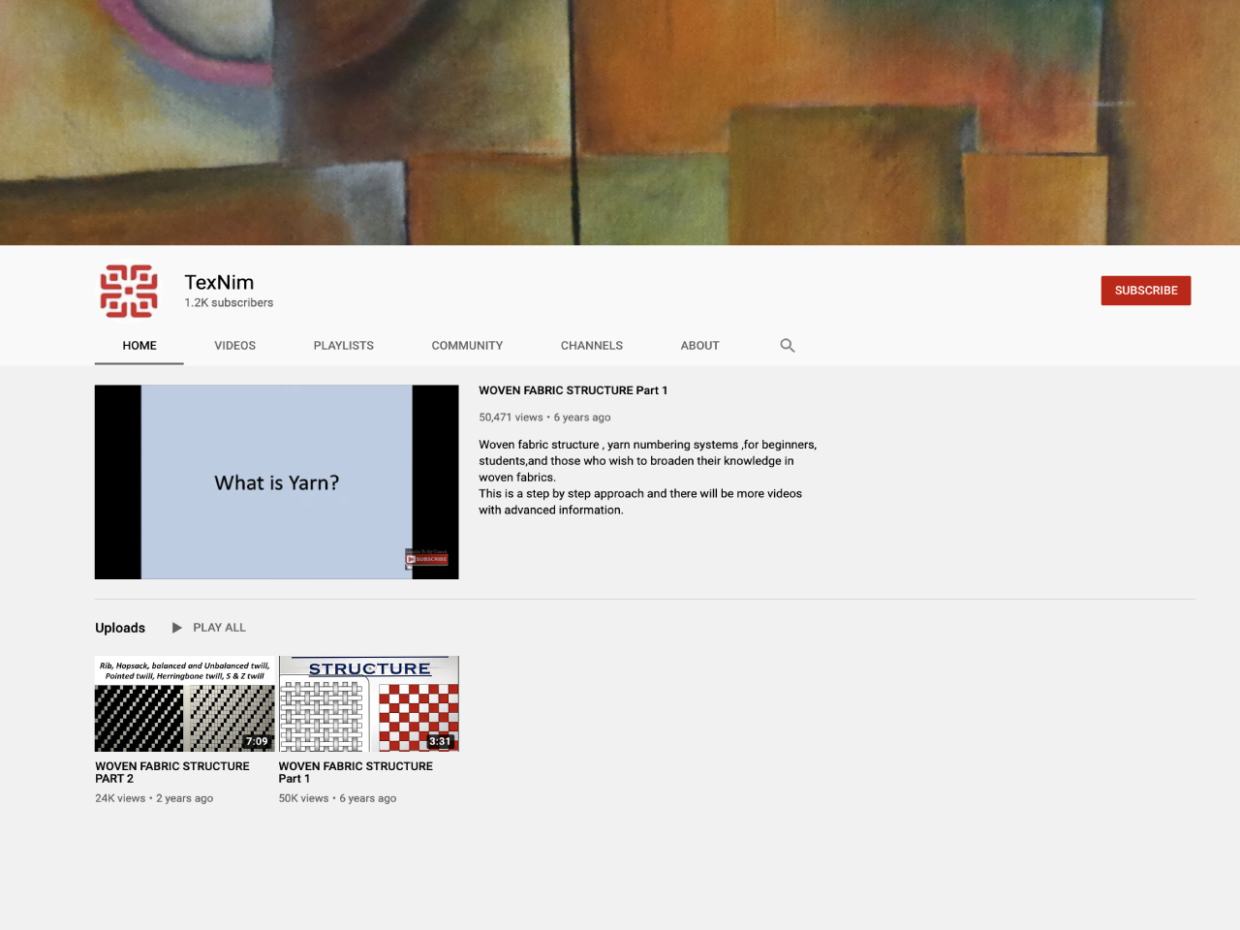1240x930 pixels.
Task: Open the Uploads section heading
Action: tap(120, 628)
